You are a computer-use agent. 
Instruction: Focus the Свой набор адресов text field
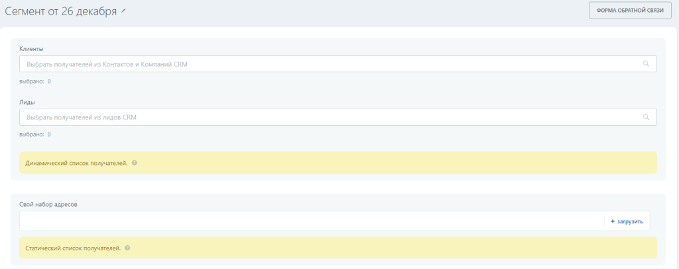tap(311, 221)
